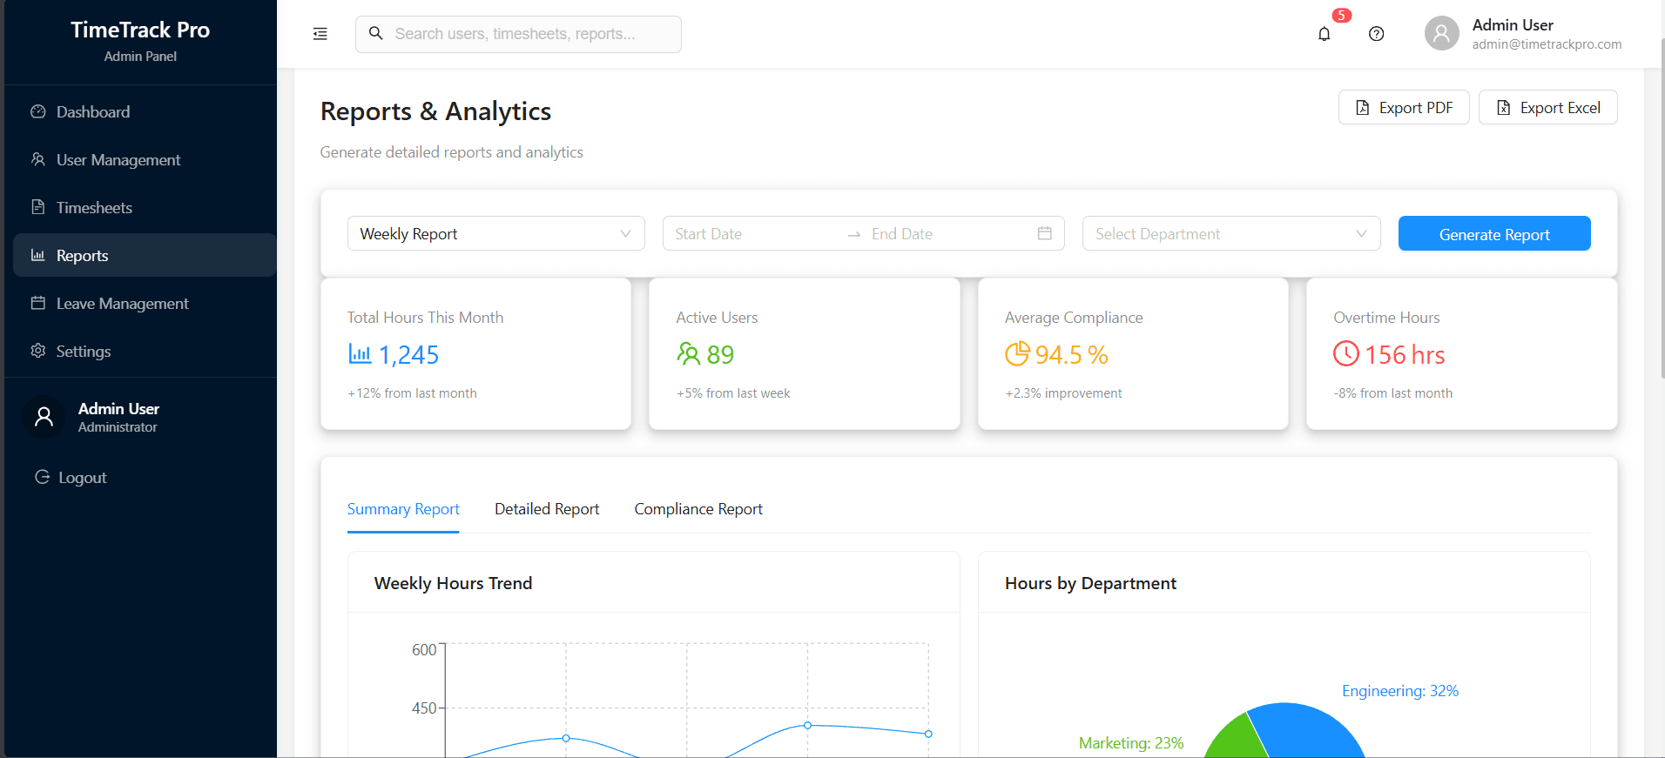1665x758 pixels.
Task: Click the Leave Management calendar icon
Action: (37, 303)
